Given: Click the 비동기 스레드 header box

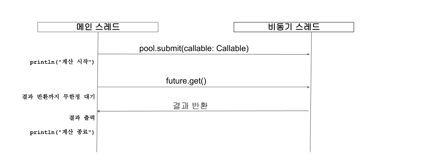Looking at the screenshot, I should (294, 27).
